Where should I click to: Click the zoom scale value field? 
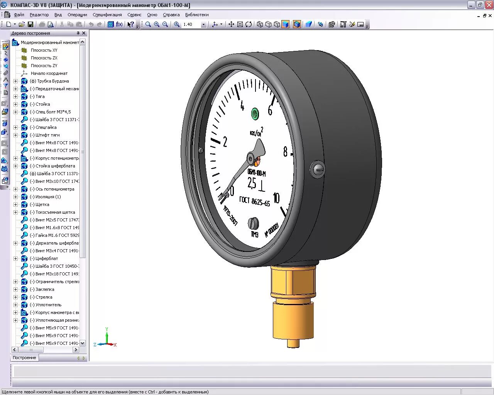click(191, 24)
